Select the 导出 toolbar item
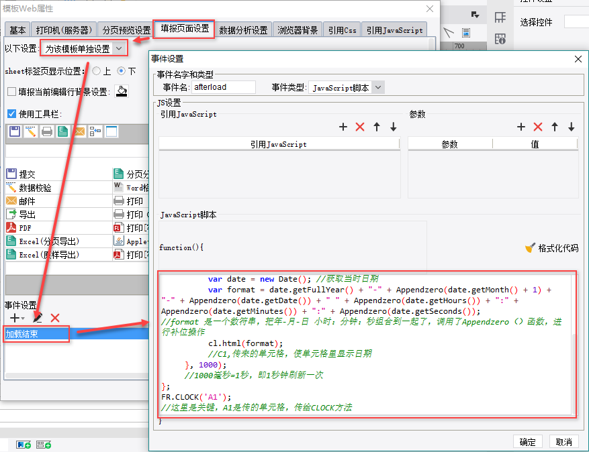Viewport: 589px width, 452px height. point(59,215)
